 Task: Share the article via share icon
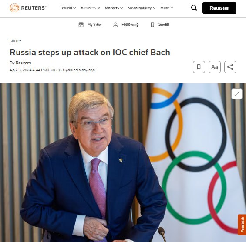click(x=230, y=67)
